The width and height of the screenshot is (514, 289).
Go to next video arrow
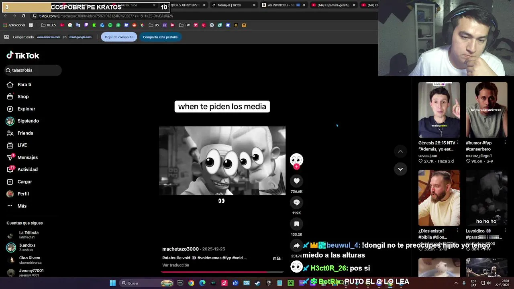point(400,169)
